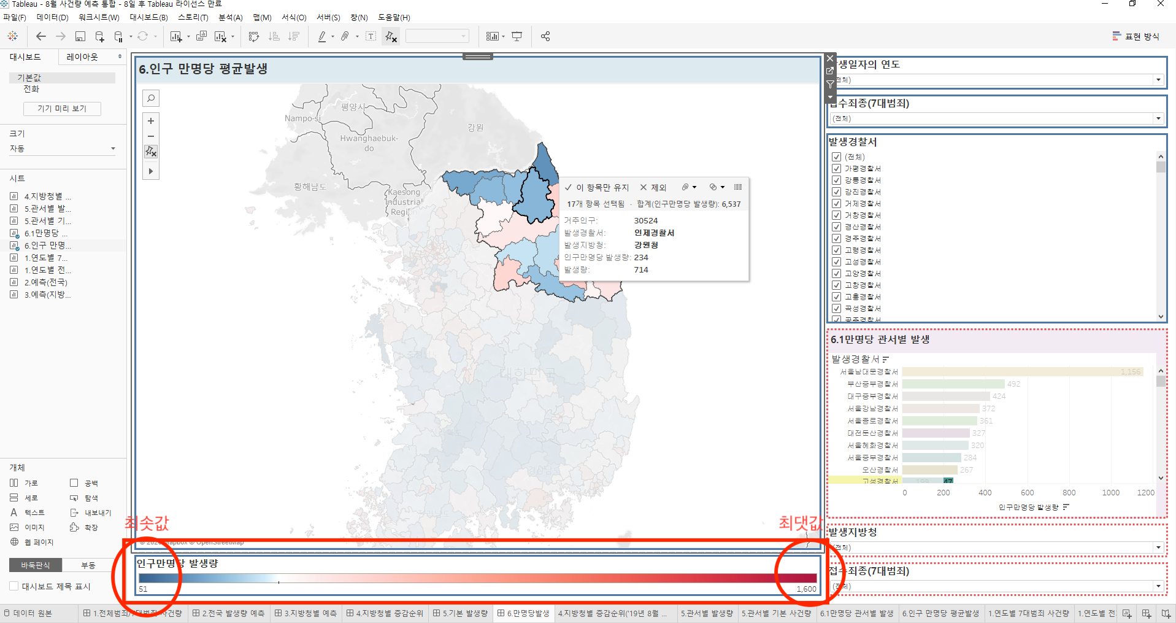Screen dimensions: 1176x623
Task: Open the 데이터 원본 tab
Action: point(29,613)
